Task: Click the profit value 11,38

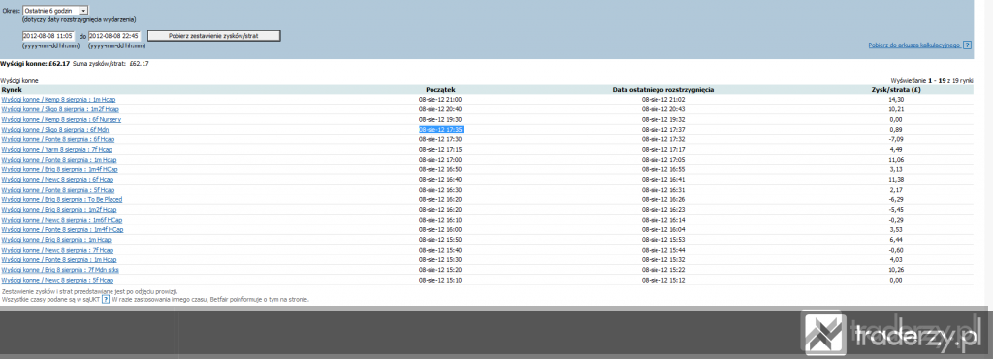Action: (896, 180)
